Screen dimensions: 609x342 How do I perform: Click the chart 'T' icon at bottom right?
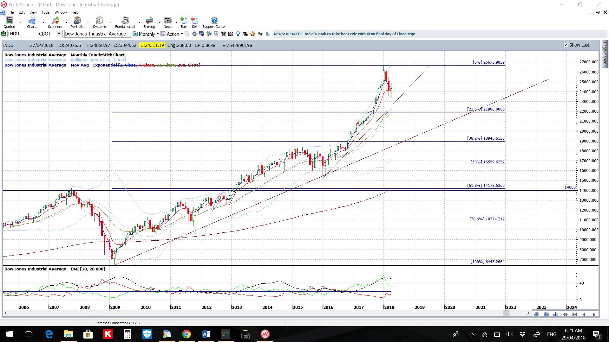point(536,314)
